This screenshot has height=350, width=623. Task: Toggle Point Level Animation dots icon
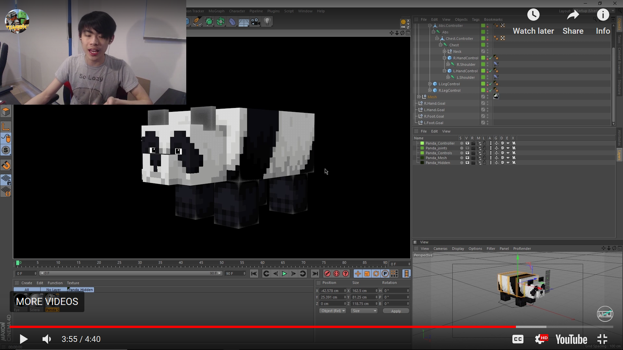pyautogui.click(x=394, y=274)
